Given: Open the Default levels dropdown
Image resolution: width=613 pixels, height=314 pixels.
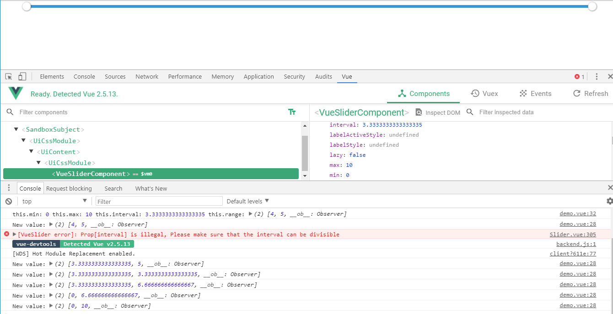Looking at the screenshot, I should click(247, 201).
